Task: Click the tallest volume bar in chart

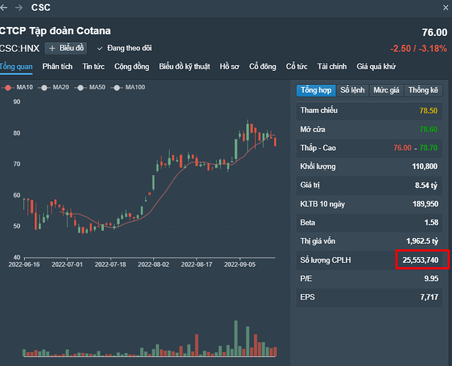Action: click(x=235, y=338)
